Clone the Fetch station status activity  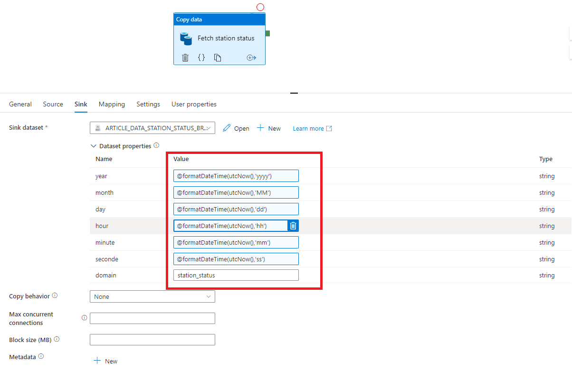tap(218, 57)
